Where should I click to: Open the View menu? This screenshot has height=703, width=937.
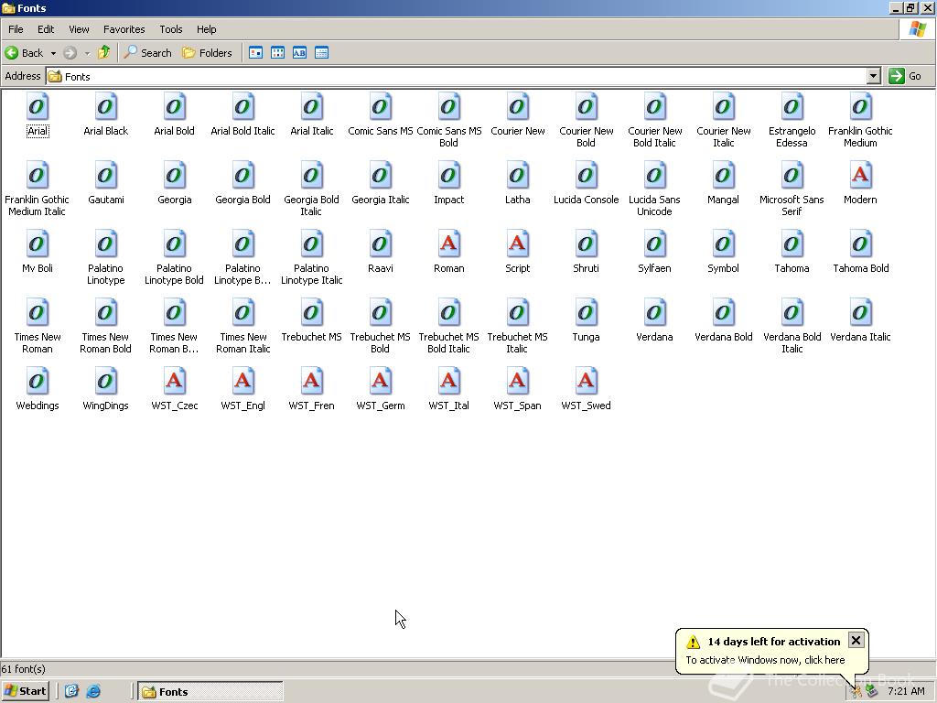(79, 29)
